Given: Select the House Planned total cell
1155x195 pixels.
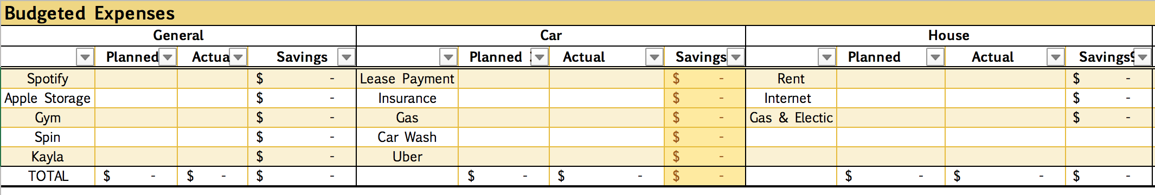Looking at the screenshot, I should pos(891,176).
